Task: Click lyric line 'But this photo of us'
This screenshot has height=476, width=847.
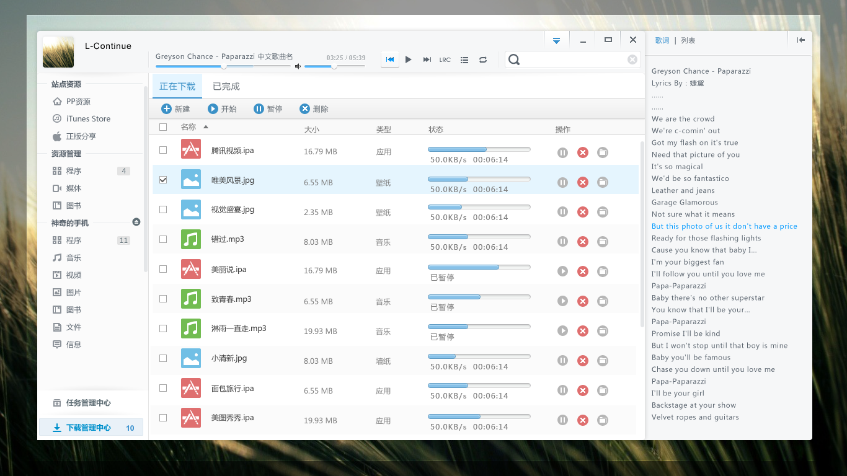Action: pos(724,226)
